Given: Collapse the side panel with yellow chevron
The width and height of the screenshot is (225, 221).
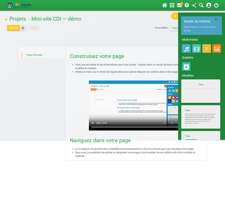Looking at the screenshot, I should 175,16.
